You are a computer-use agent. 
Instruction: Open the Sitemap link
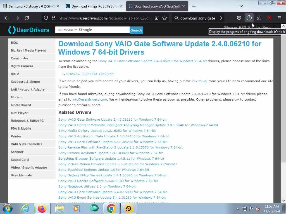230,27
